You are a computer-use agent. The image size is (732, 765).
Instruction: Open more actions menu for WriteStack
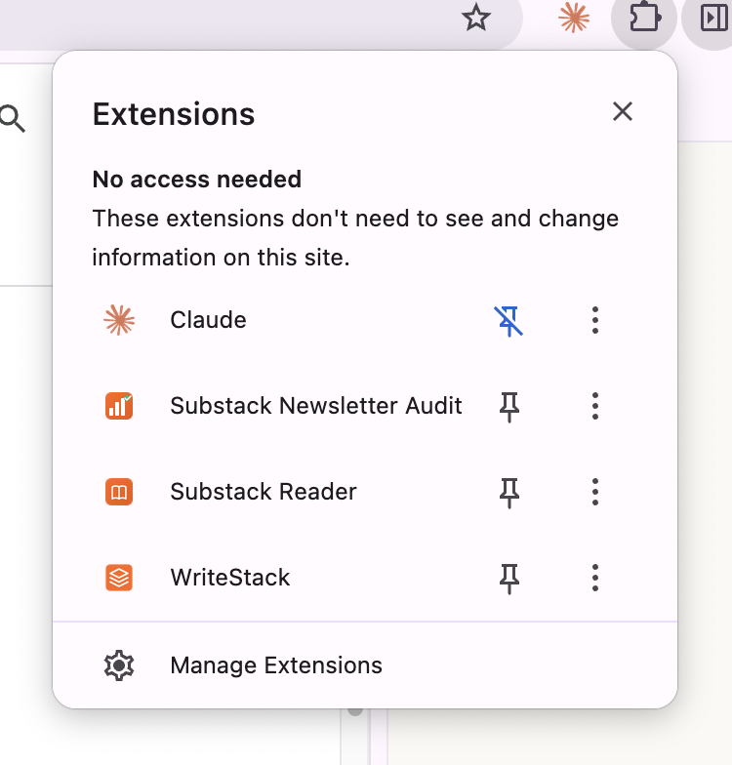point(595,578)
